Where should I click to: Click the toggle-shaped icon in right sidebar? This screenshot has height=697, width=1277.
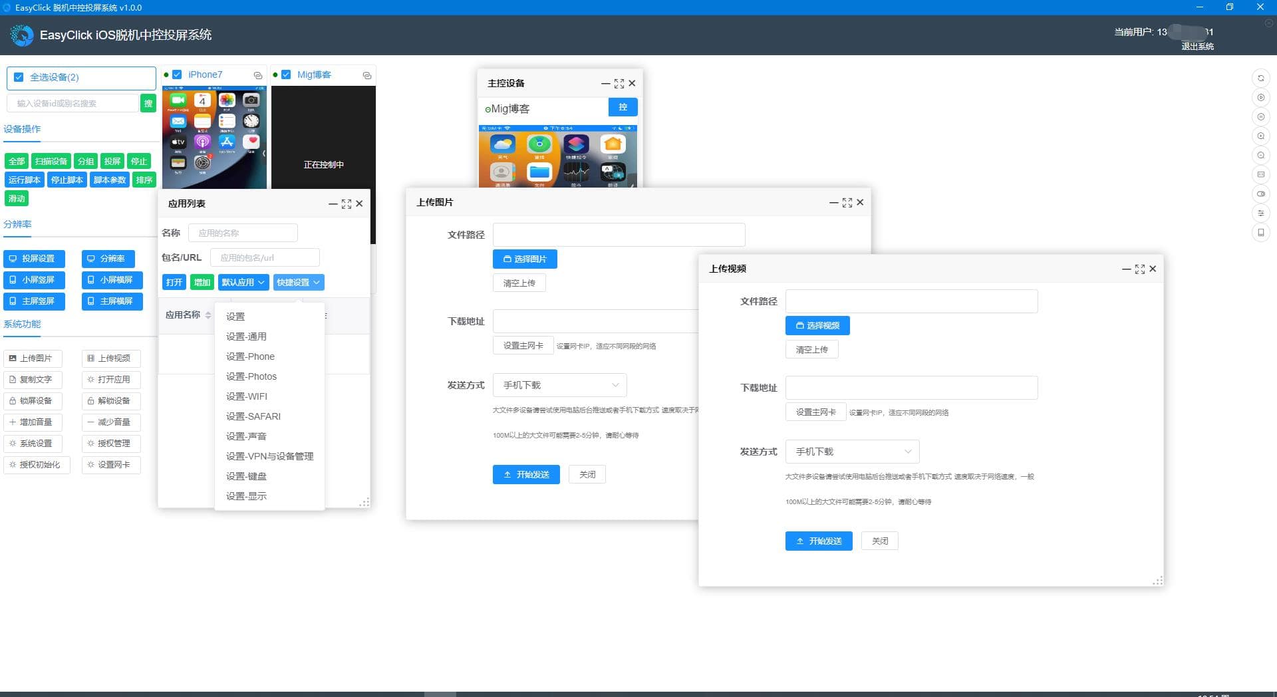1260,194
